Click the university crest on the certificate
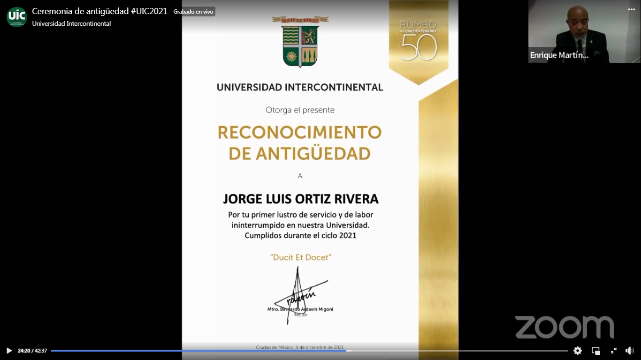Screen dimensions: 641x360 (300, 42)
